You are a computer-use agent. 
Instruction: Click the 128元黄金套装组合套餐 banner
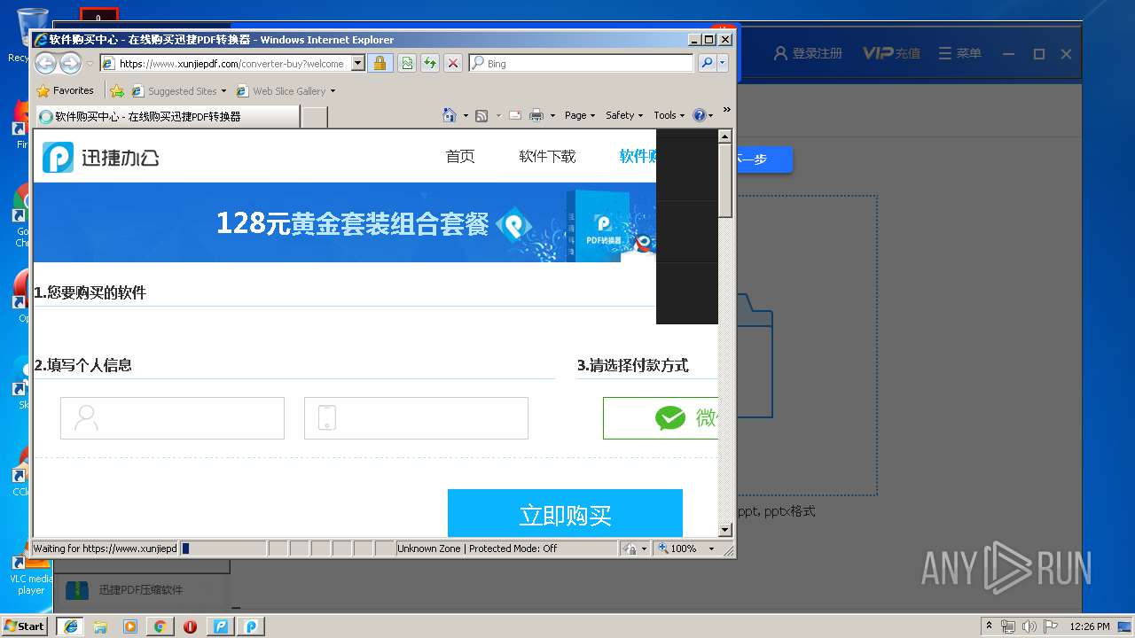[344, 222]
